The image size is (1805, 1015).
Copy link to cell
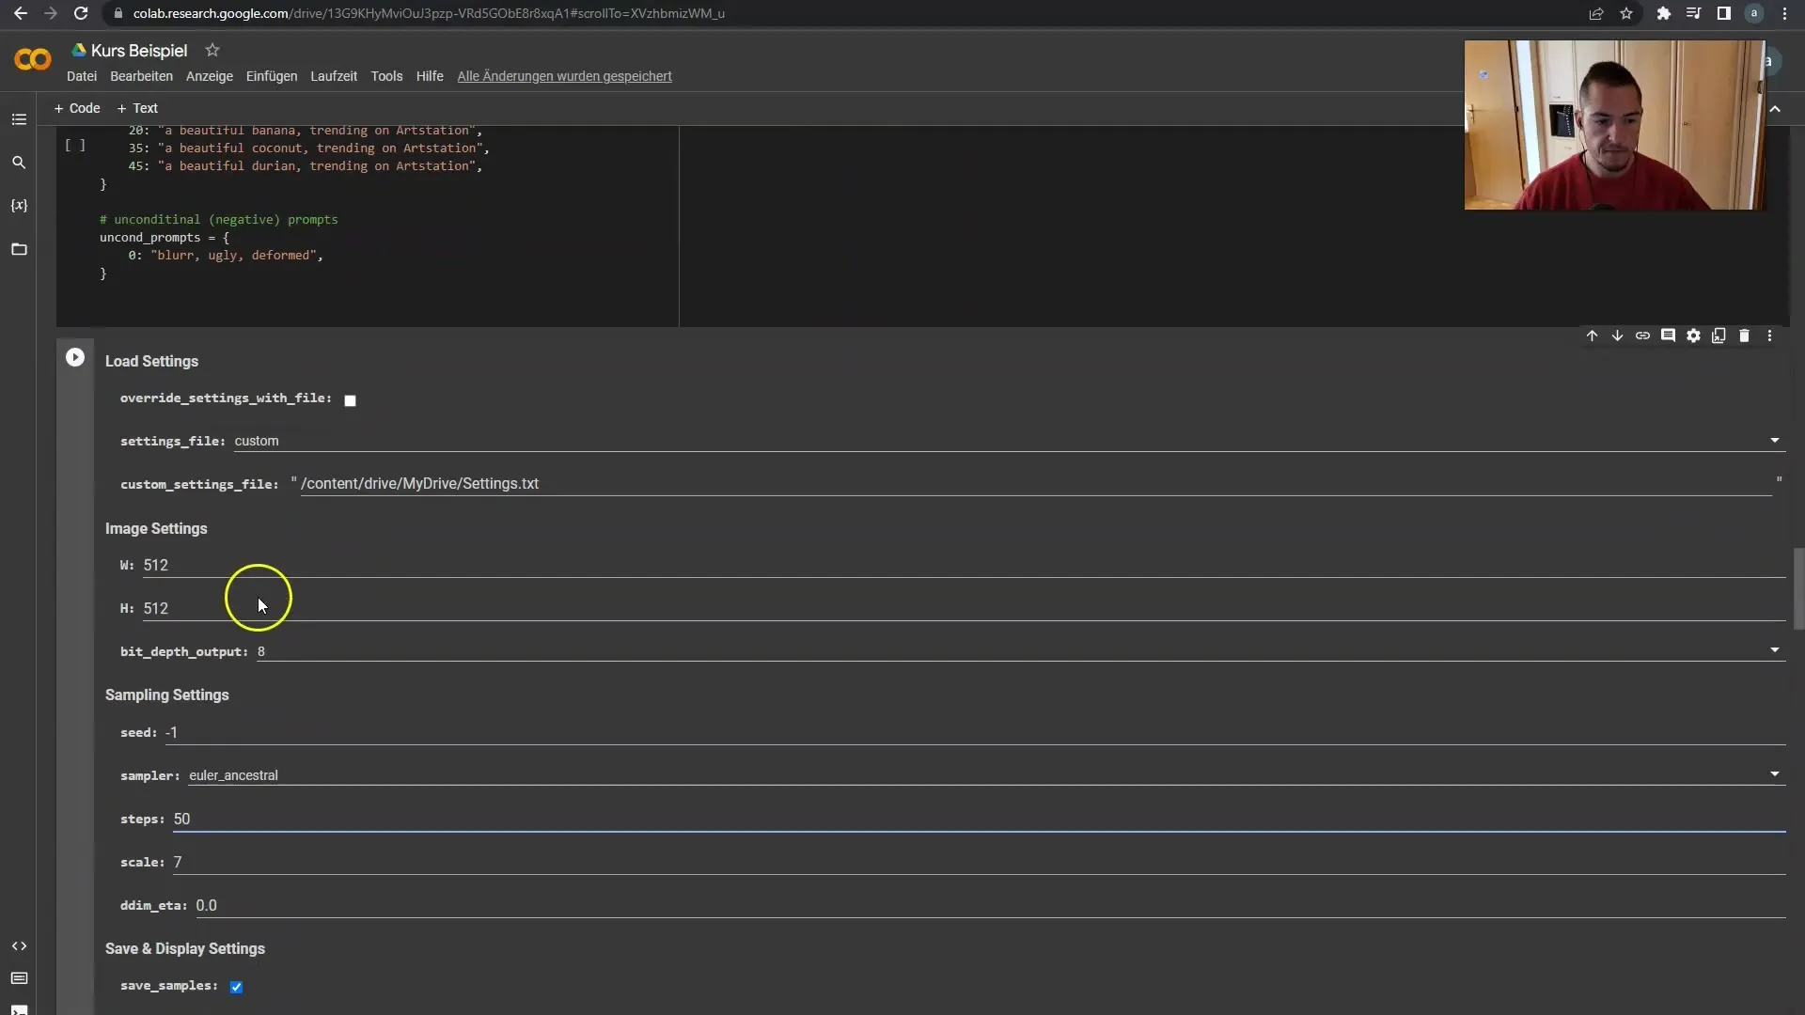1642,336
